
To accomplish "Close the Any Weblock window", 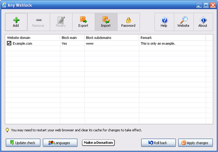I will pos(213,5).
